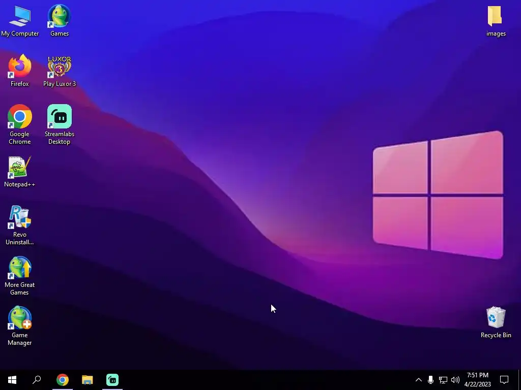Open taskbar search magnifier
This screenshot has height=390, width=521.
coord(37,380)
